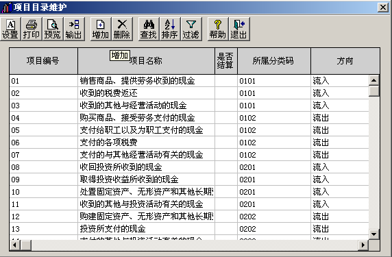The height and width of the screenshot is (257, 392).
Task: Select project number cell 01
Action: pyautogui.click(x=43, y=81)
